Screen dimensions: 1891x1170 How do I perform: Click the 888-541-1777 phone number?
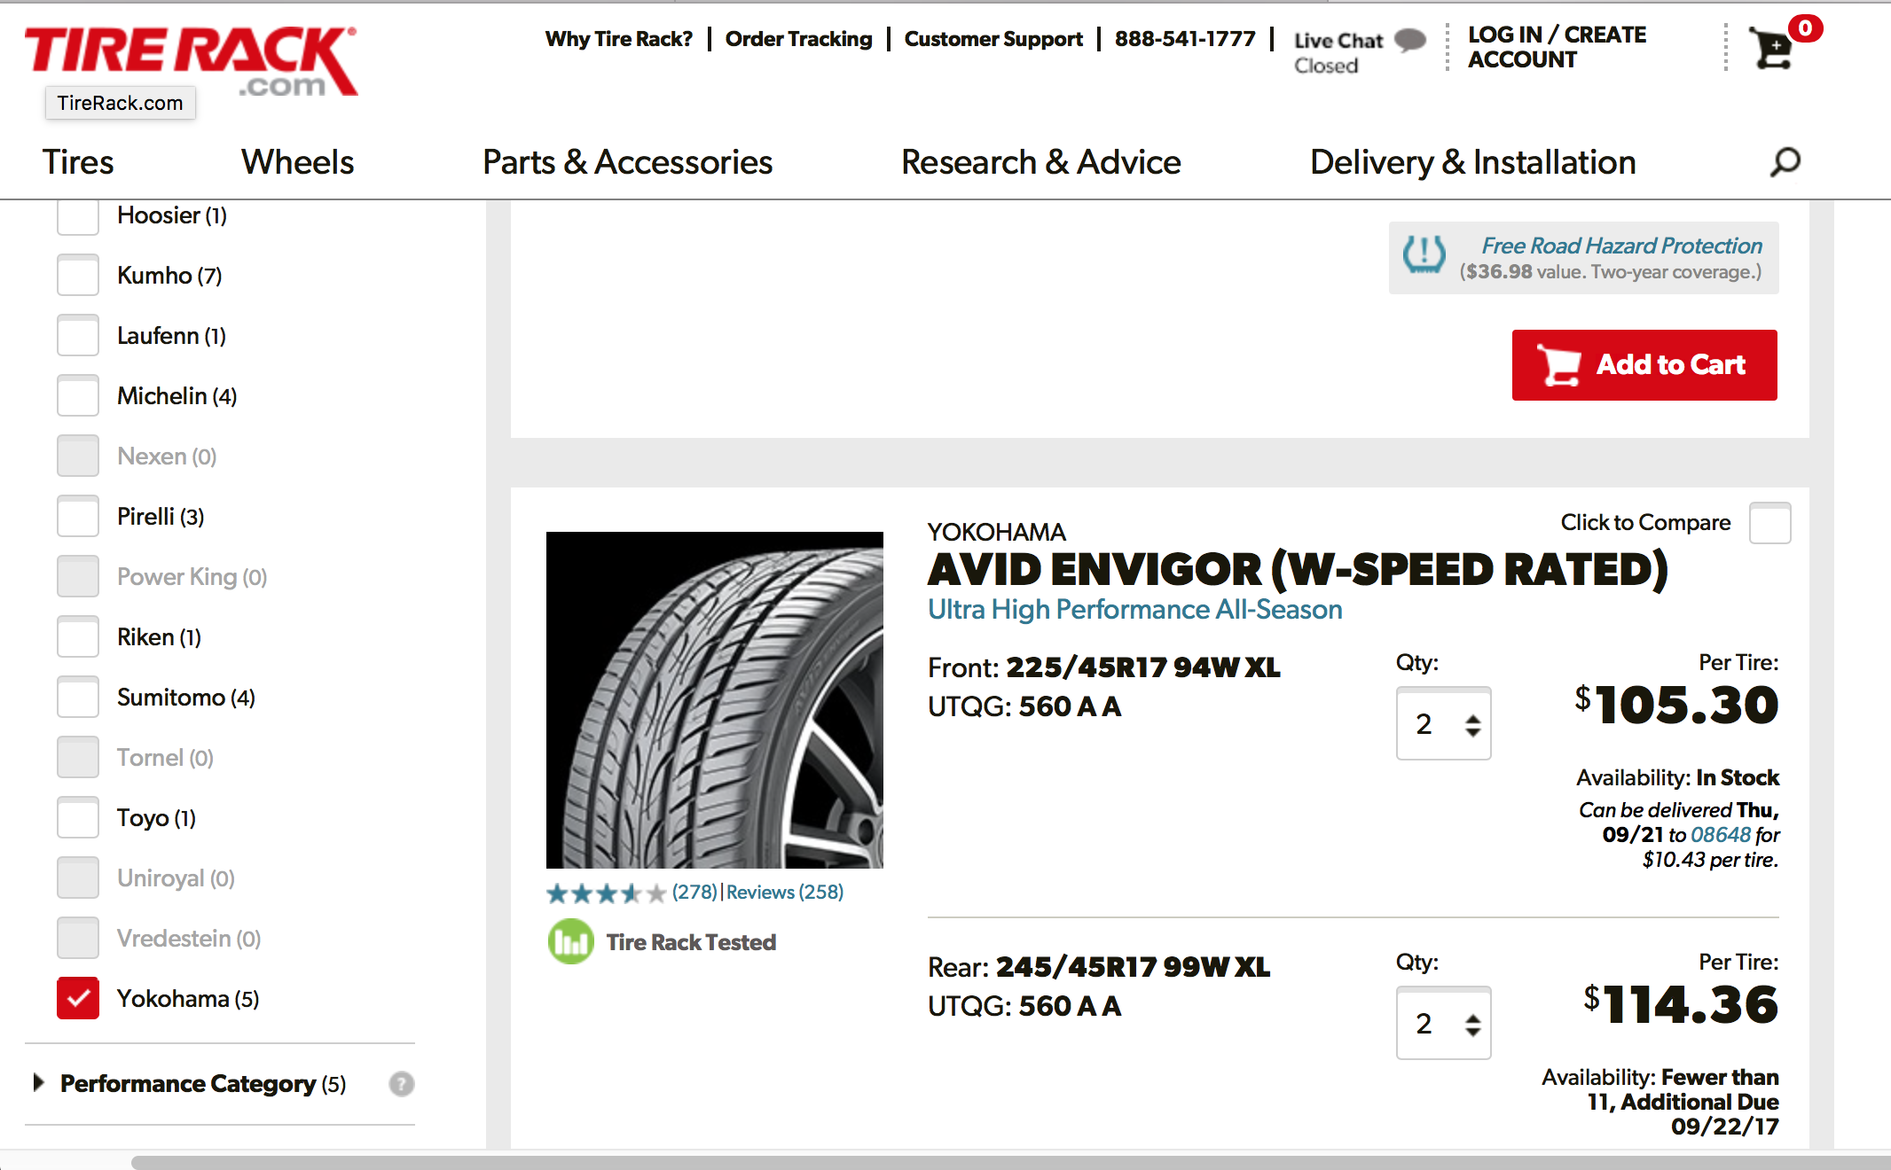click(1185, 39)
